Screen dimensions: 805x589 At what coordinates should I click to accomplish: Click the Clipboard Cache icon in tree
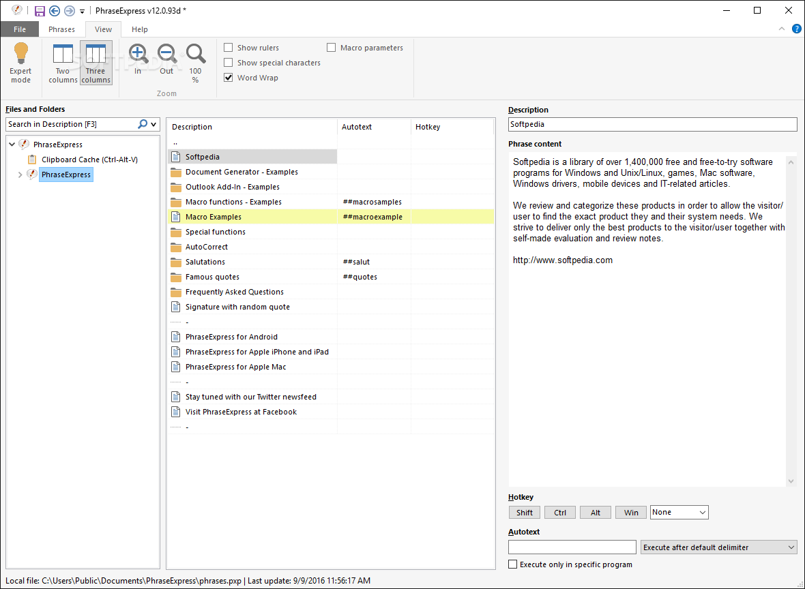32,160
